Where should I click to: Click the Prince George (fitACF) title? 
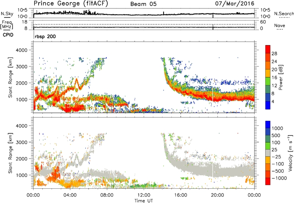pyautogui.click(x=71, y=4)
